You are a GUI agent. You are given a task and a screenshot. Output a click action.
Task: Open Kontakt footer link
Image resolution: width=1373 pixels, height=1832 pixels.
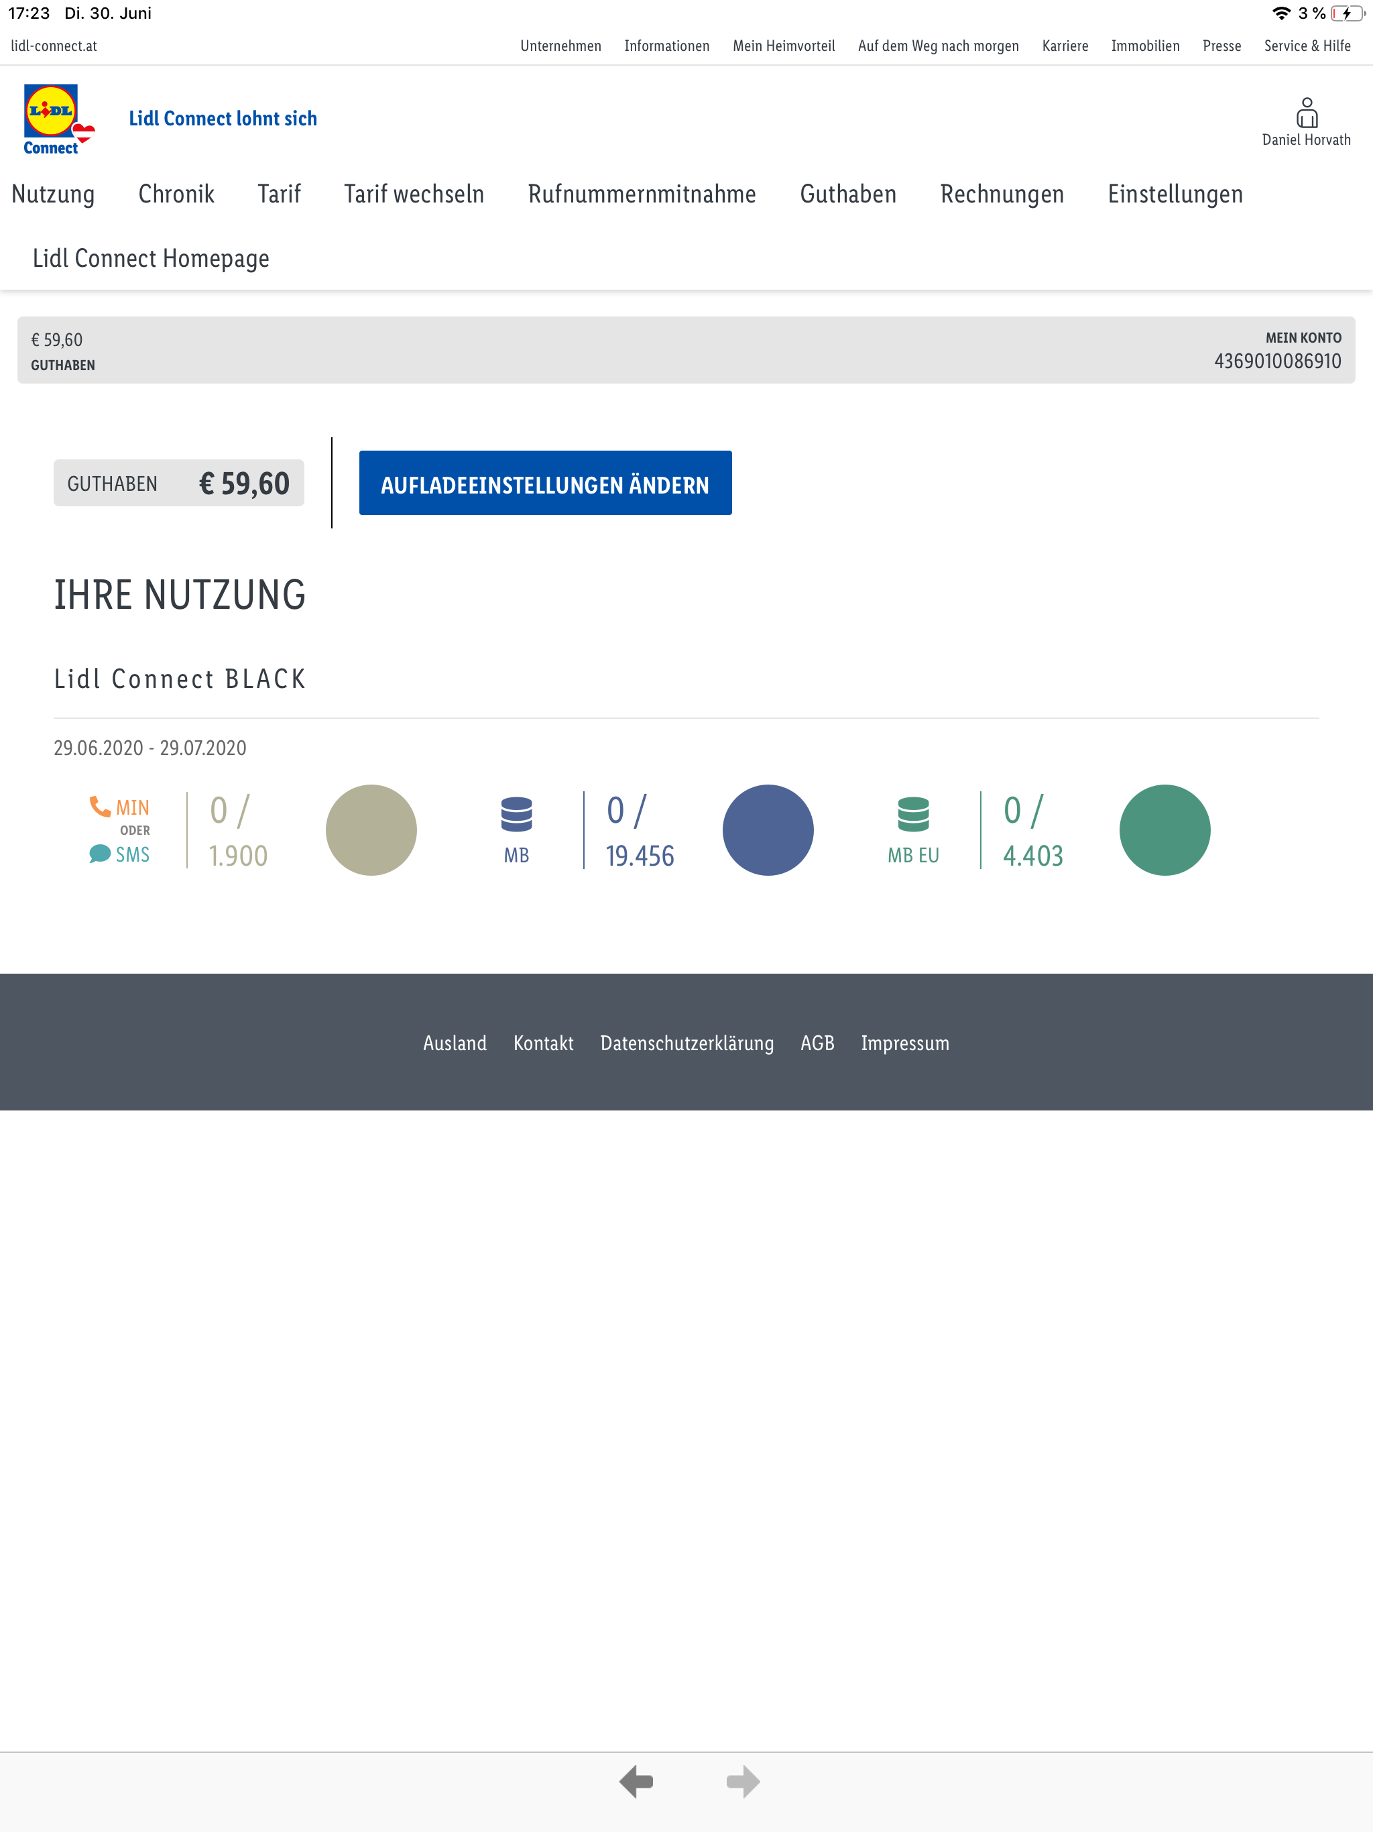pyautogui.click(x=543, y=1043)
